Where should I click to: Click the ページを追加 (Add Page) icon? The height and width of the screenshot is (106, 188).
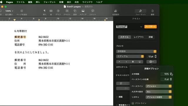click(x=22, y=11)
